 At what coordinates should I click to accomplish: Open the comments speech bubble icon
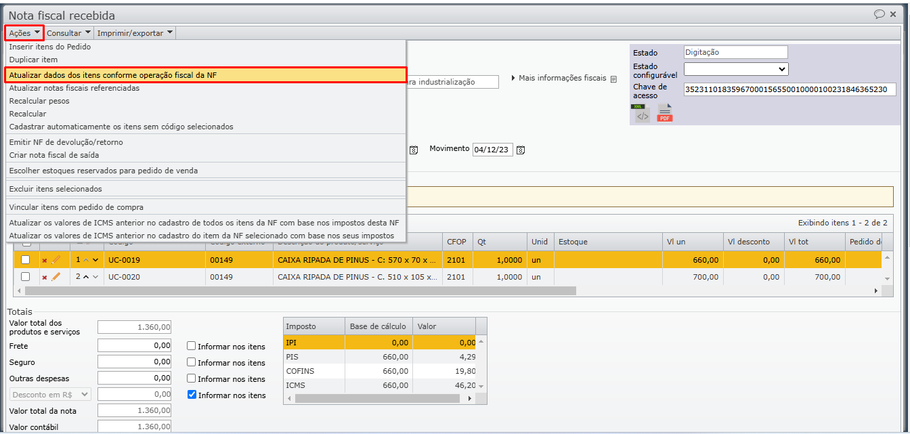pyautogui.click(x=880, y=14)
